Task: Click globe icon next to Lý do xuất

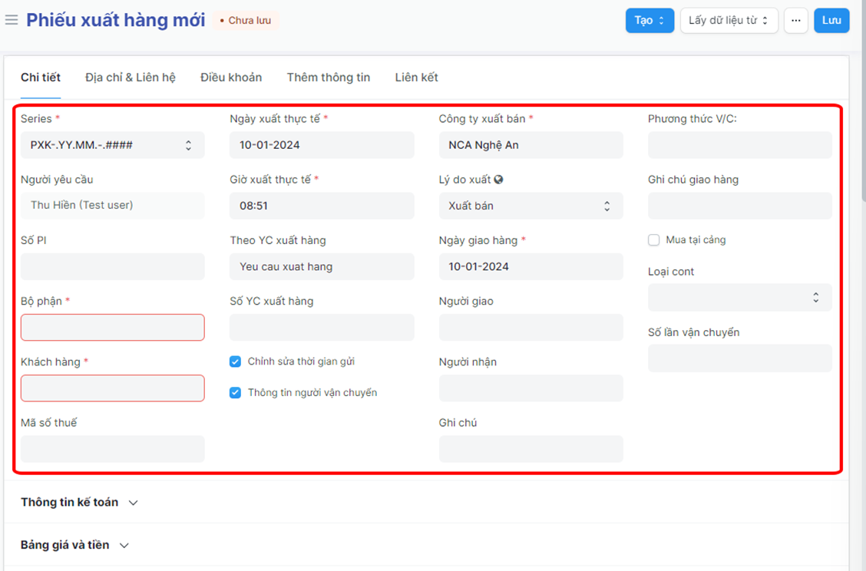Action: pos(499,180)
